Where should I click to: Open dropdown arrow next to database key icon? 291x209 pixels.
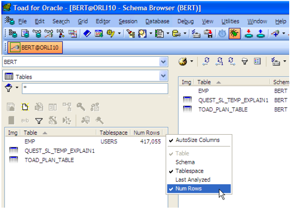pos(185,33)
